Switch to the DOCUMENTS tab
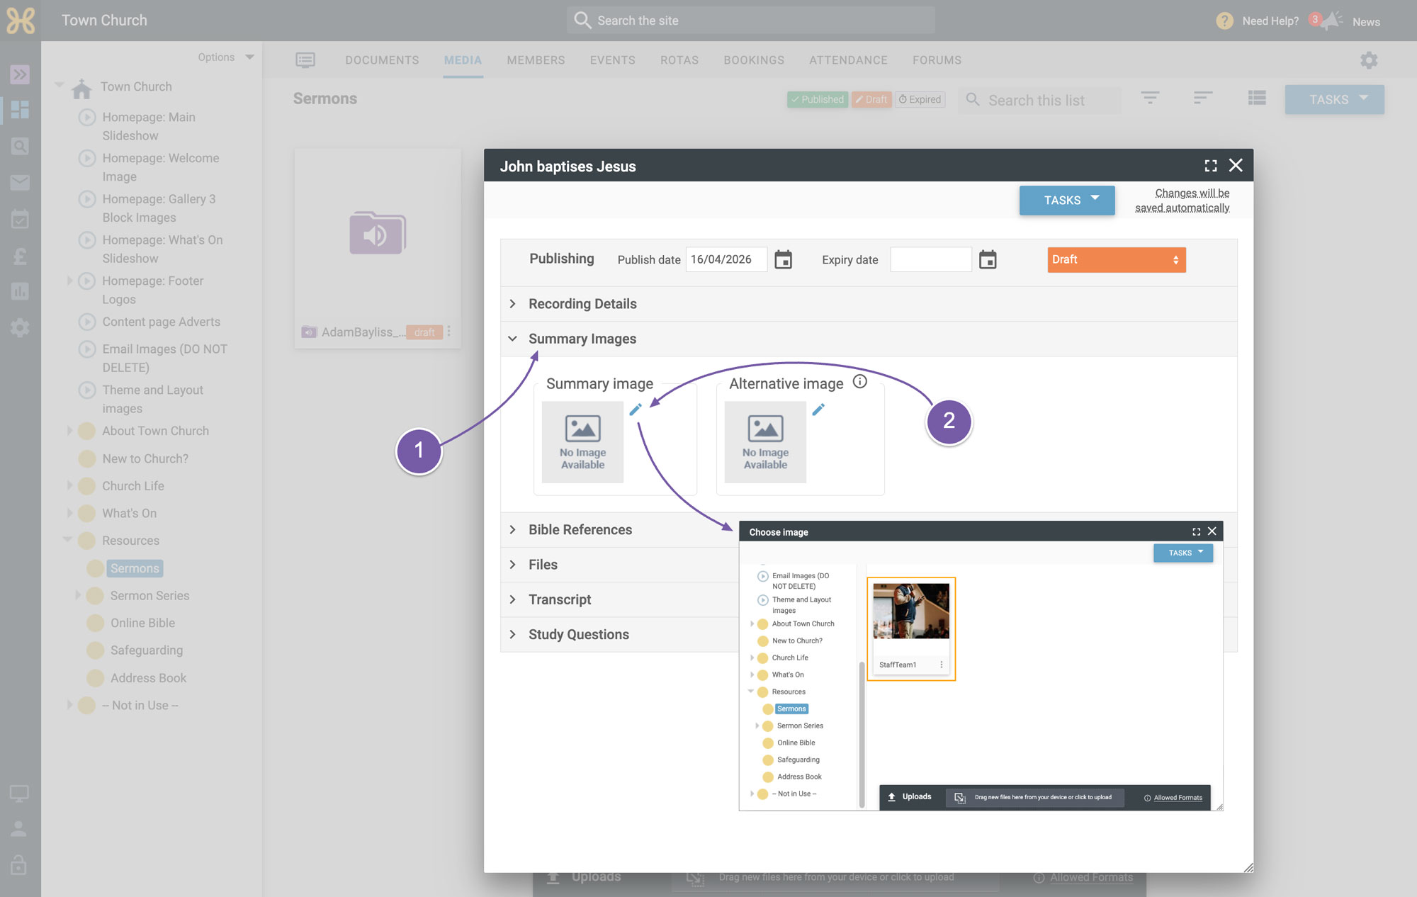This screenshot has height=897, width=1417. 382,60
